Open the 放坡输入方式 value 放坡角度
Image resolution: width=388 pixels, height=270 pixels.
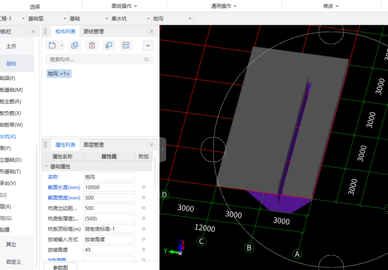[109, 239]
